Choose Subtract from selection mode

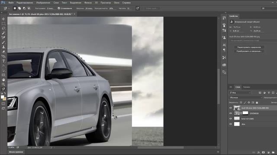pos(24,8)
